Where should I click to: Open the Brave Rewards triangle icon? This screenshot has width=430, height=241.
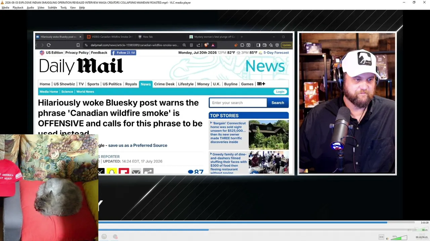pos(213,45)
